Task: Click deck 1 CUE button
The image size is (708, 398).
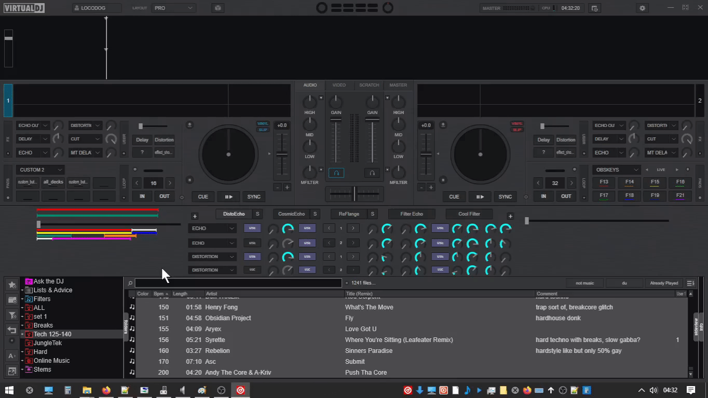Action: pyautogui.click(x=203, y=197)
